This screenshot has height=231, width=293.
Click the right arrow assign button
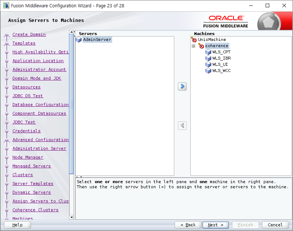tap(182, 86)
